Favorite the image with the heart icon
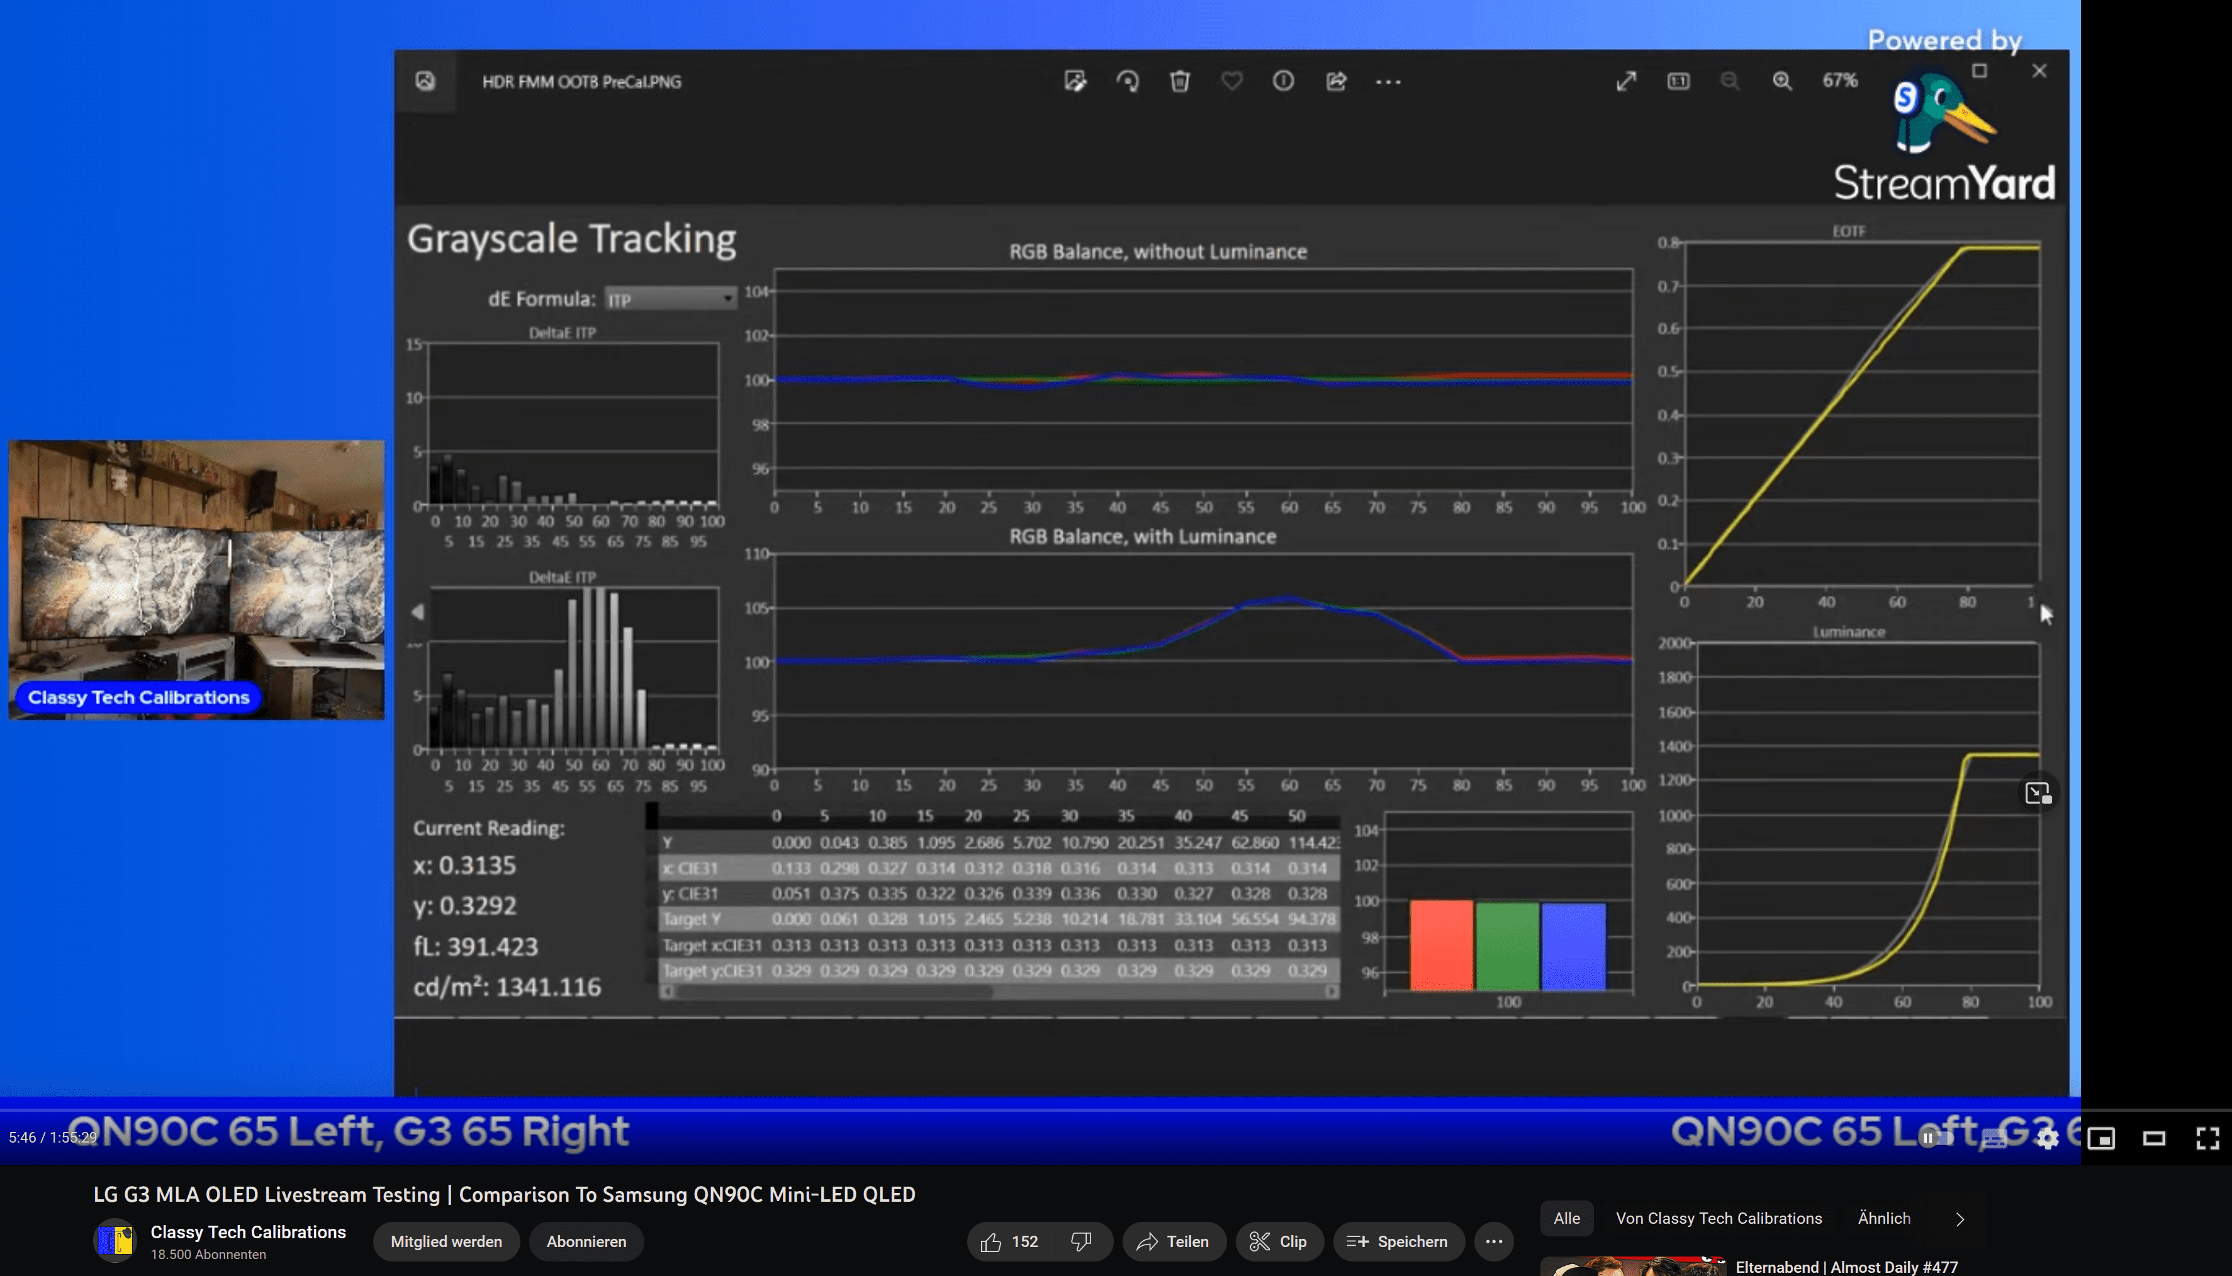The height and width of the screenshot is (1276, 2232). (x=1232, y=82)
